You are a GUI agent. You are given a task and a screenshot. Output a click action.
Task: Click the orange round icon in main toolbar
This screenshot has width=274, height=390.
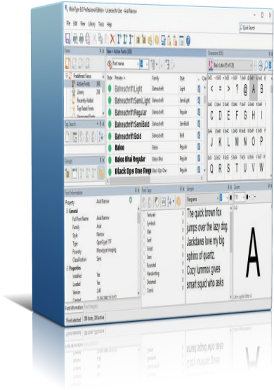click(x=157, y=40)
